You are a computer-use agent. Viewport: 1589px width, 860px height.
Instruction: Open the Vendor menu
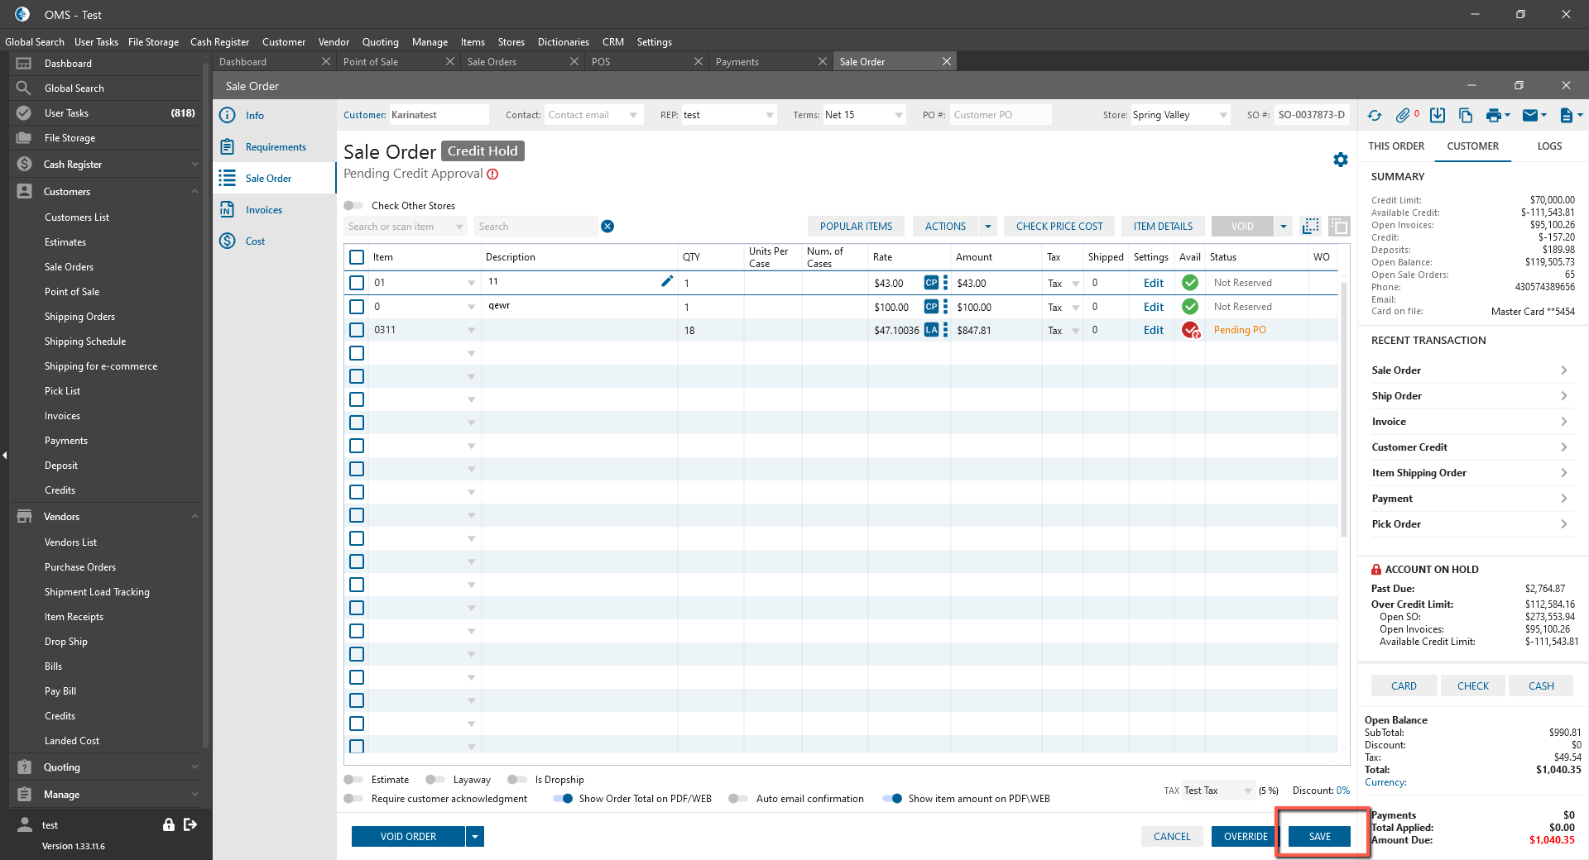(x=334, y=42)
